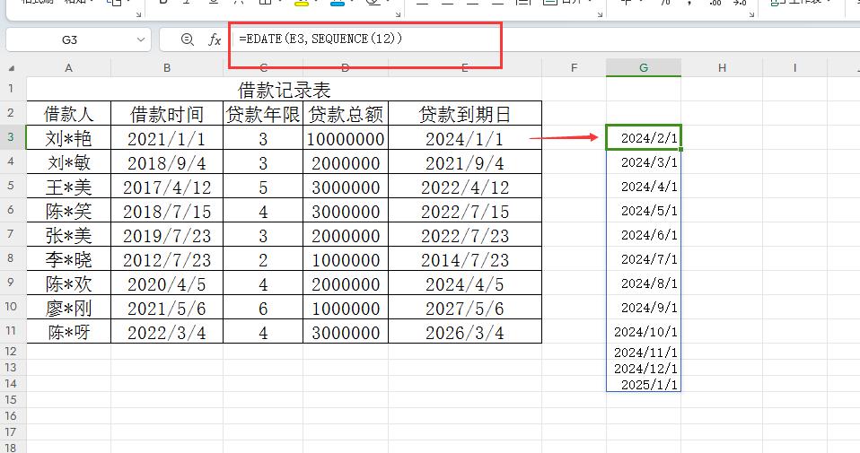Click due date cell 2014/7/23

(464, 259)
